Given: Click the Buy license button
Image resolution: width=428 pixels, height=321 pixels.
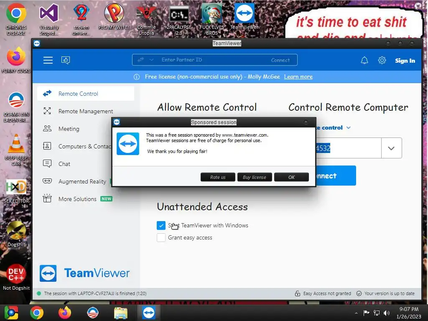Looking at the screenshot, I should tap(255, 177).
